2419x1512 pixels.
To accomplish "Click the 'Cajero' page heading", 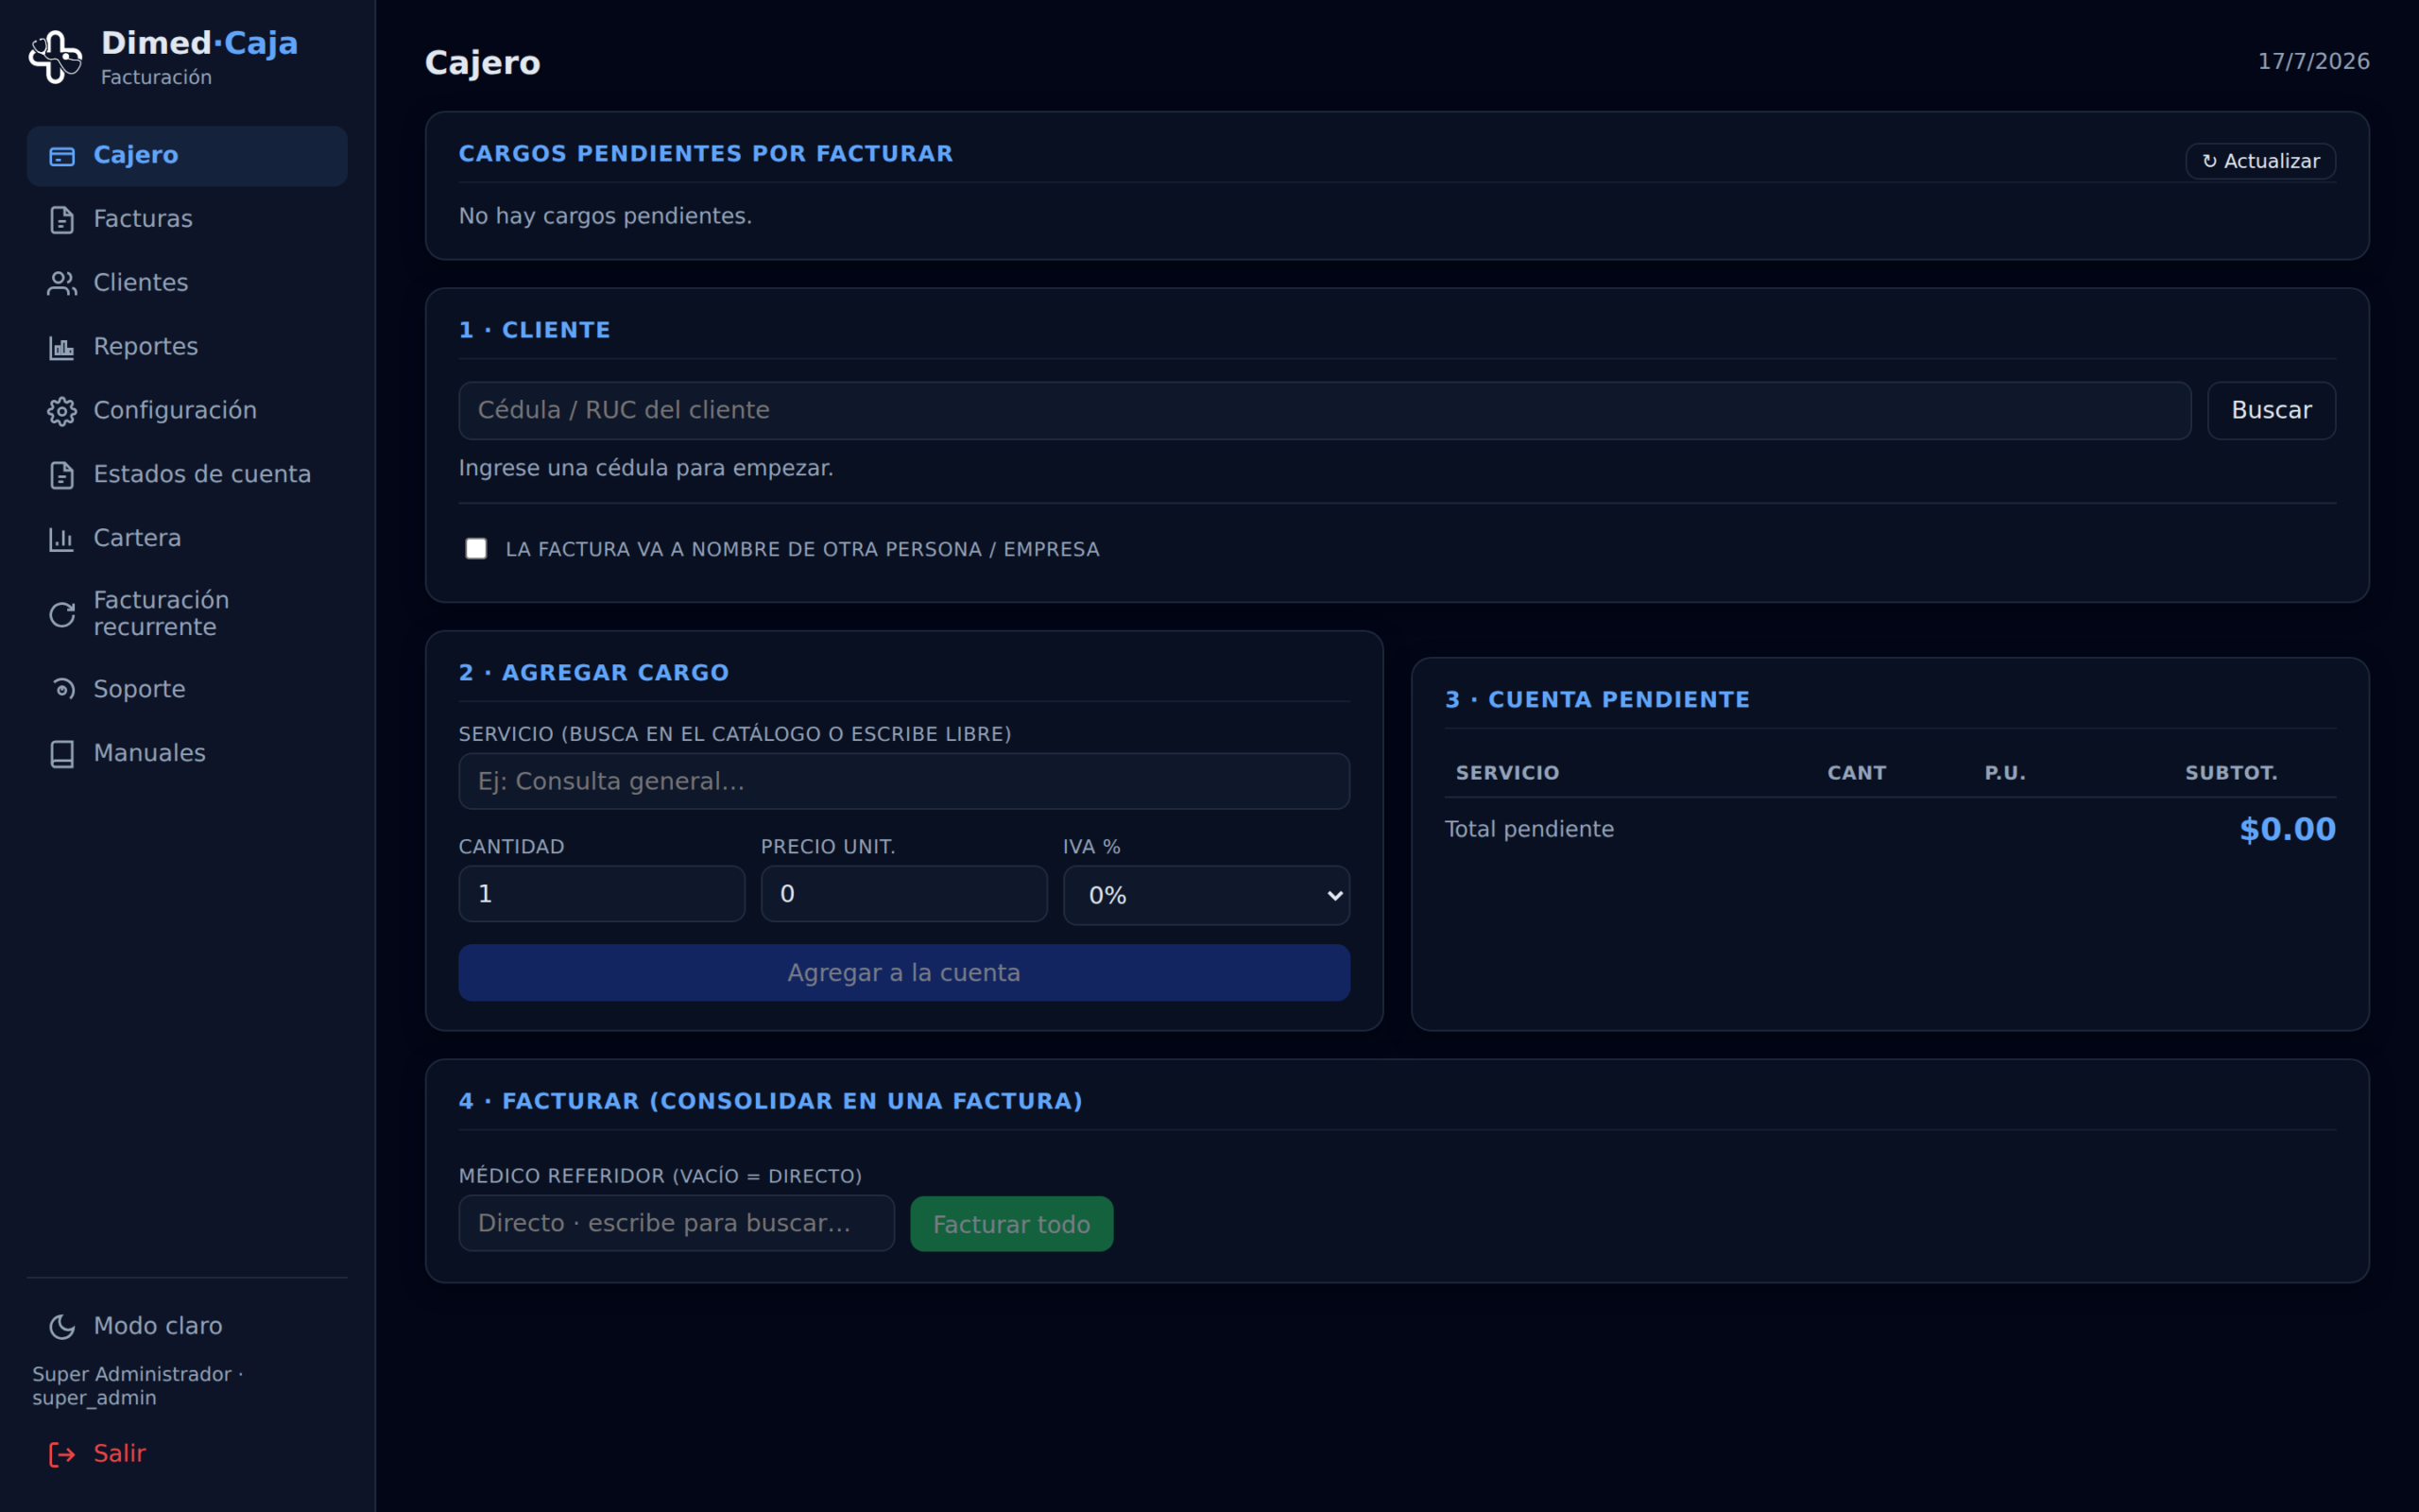I will point(483,63).
